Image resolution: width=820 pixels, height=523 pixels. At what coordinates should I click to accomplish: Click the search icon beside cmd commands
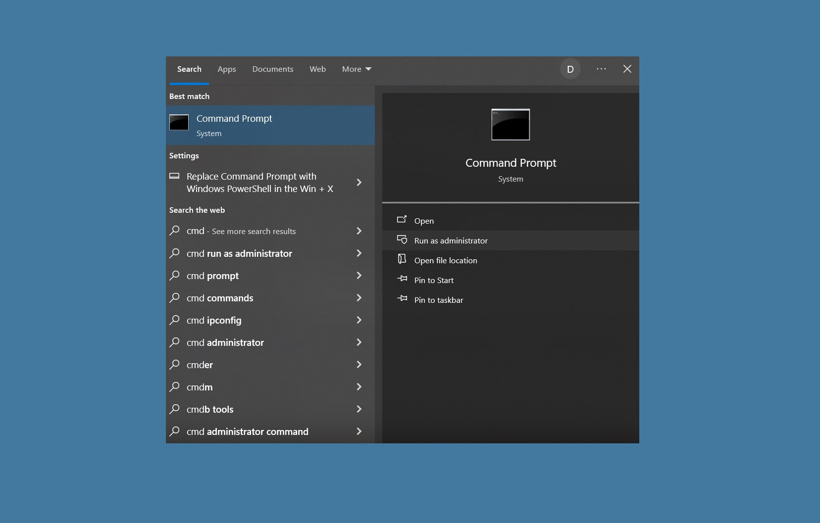point(174,297)
